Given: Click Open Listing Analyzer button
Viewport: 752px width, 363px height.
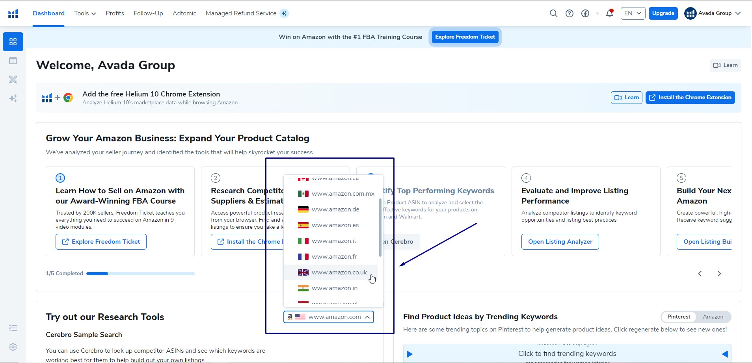Looking at the screenshot, I should (x=560, y=242).
